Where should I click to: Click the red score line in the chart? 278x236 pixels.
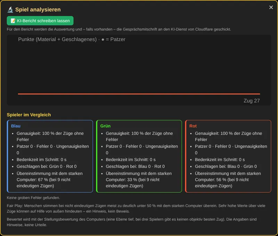[x=139, y=94]
